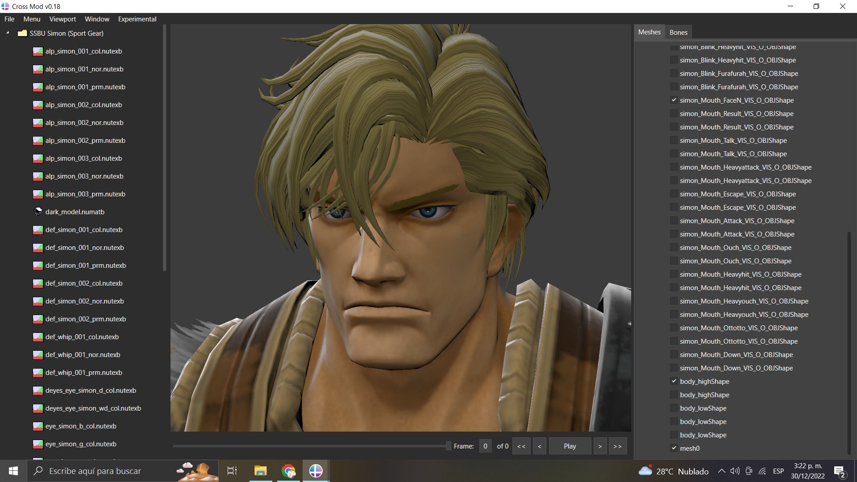This screenshot has width=857, height=482.
Task: Click texture icon of def_simon_001_col.nutexb
Action: pos(38,230)
